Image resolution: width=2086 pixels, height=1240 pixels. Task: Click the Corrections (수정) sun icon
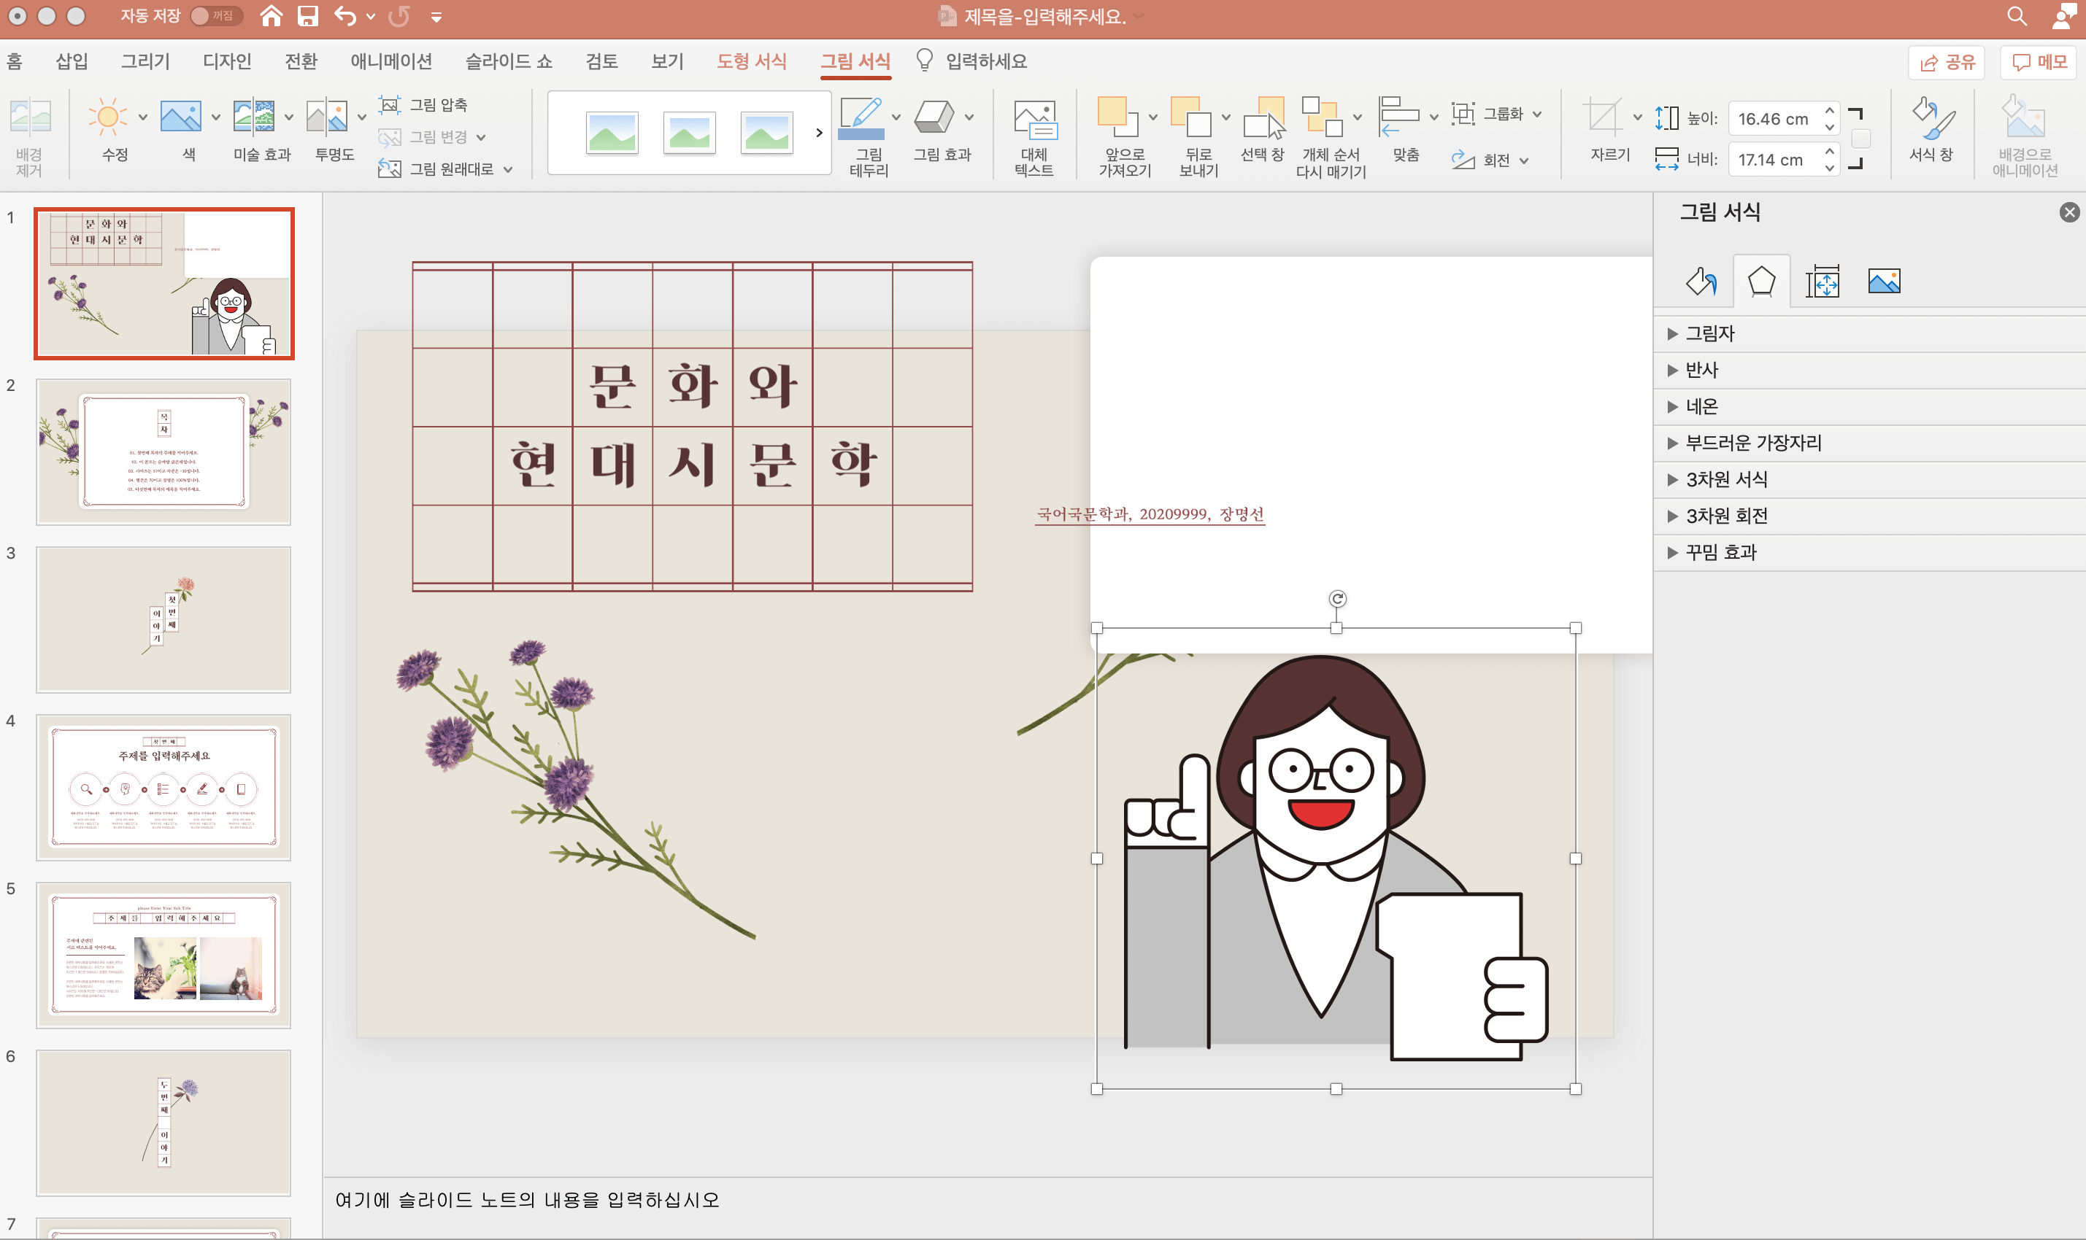coord(108,118)
